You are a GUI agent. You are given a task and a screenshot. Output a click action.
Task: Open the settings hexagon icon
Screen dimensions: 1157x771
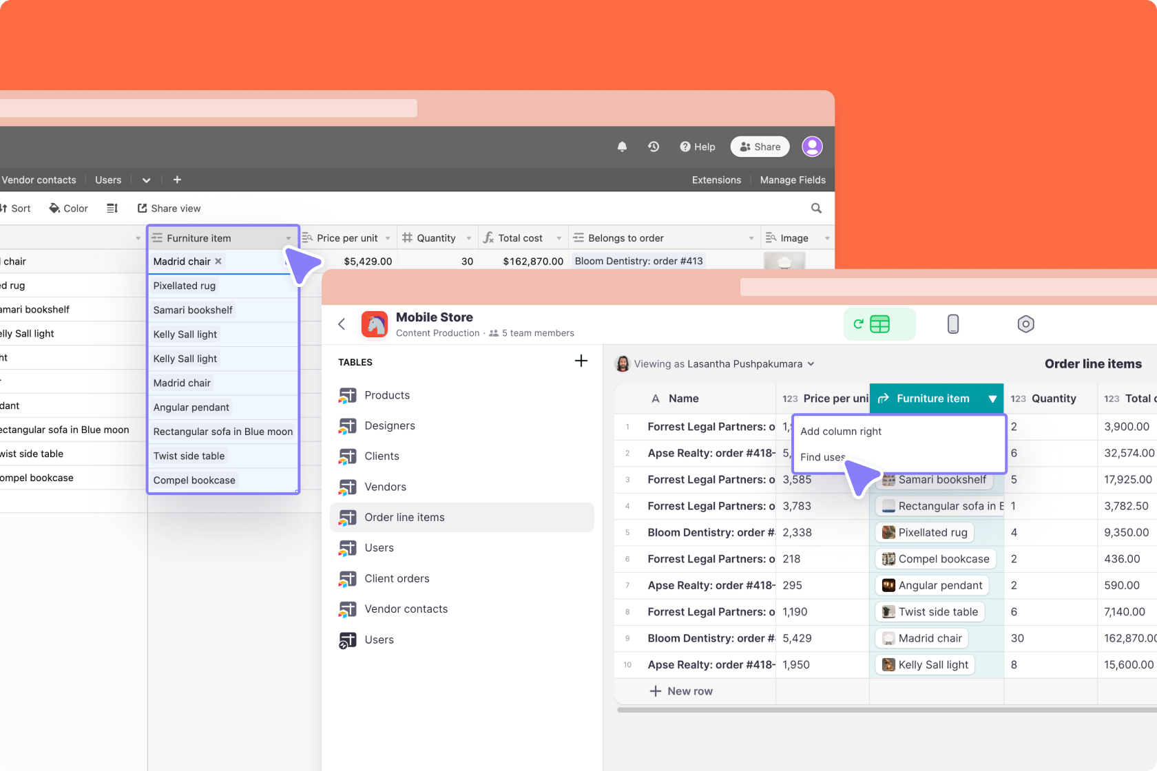(x=1025, y=324)
